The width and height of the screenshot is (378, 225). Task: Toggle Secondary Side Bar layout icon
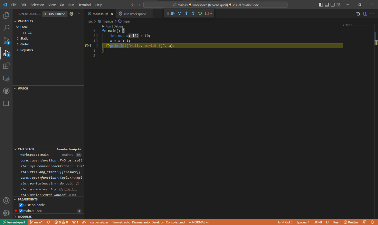pyautogui.click(x=333, y=5)
